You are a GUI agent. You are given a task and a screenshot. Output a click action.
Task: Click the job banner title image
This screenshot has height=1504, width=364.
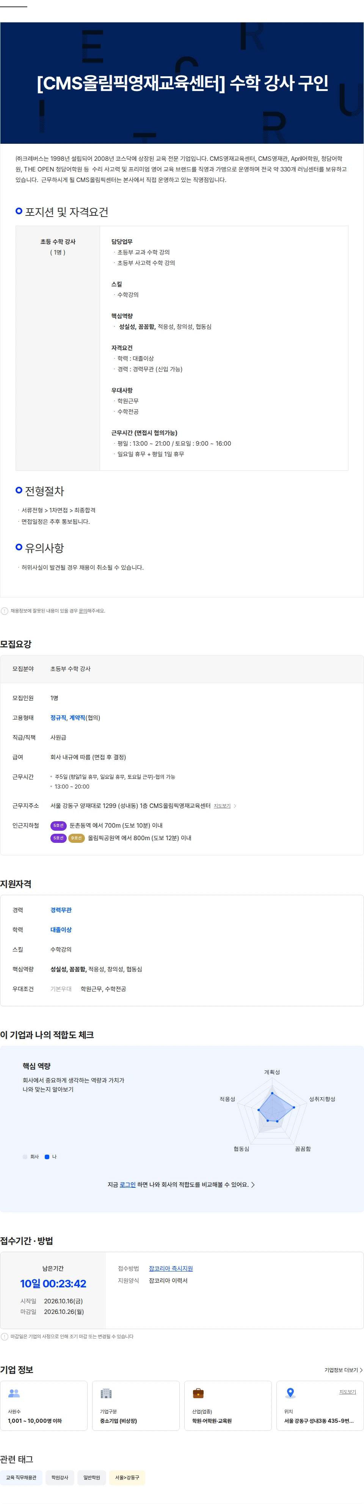tap(182, 83)
